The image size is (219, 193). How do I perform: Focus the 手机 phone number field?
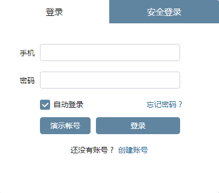(110, 52)
